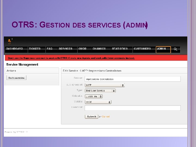Image resolution: width=196 pixels, height=147 pixels.
Task: Focus the Service name input field
Action: click(133, 79)
